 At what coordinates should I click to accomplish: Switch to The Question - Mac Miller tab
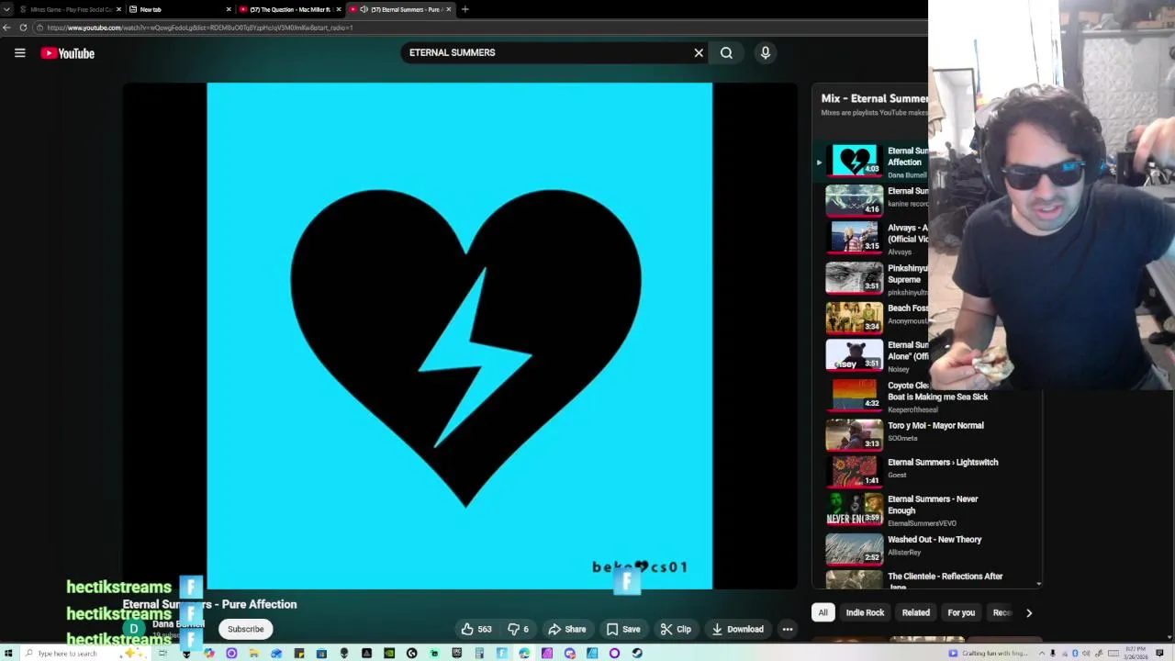[289, 9]
